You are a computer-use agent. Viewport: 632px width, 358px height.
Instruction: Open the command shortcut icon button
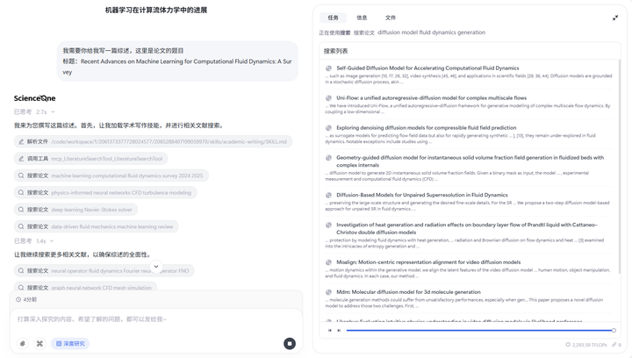coord(39,343)
